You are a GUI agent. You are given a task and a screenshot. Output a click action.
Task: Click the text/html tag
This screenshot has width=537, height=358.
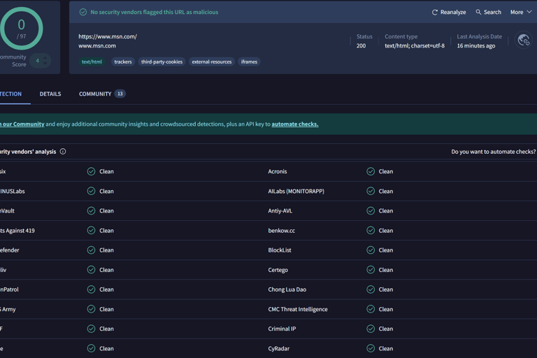coord(92,62)
